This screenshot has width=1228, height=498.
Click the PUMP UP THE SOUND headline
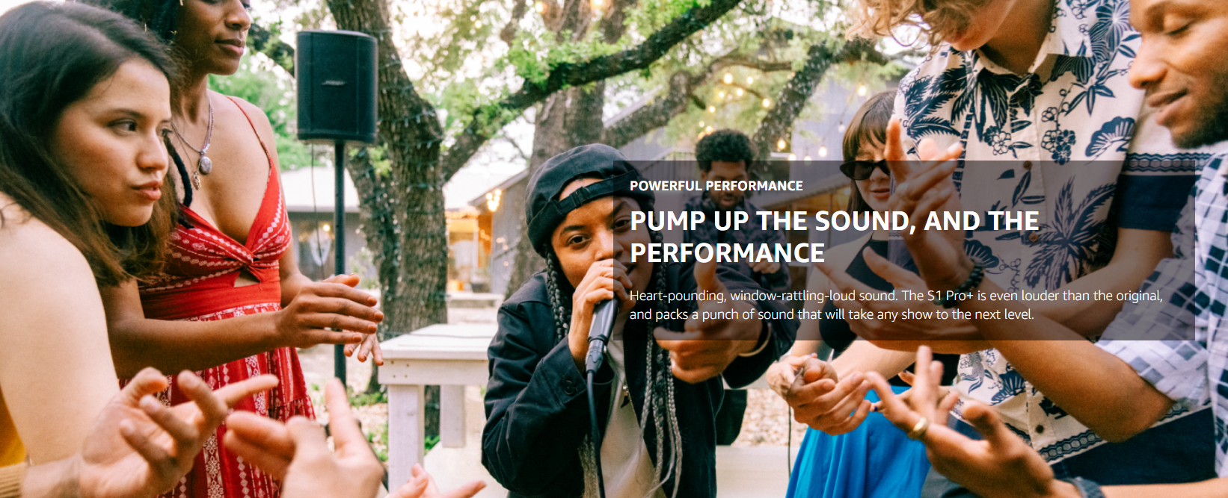pos(835,237)
